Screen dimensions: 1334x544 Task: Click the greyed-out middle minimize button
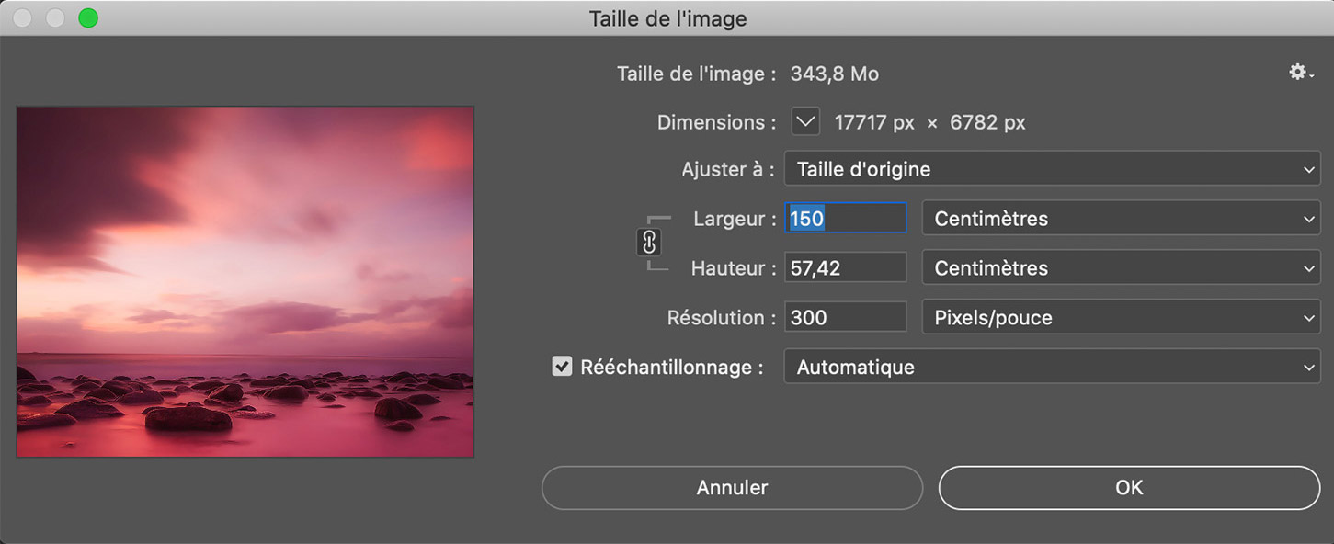pos(56,17)
